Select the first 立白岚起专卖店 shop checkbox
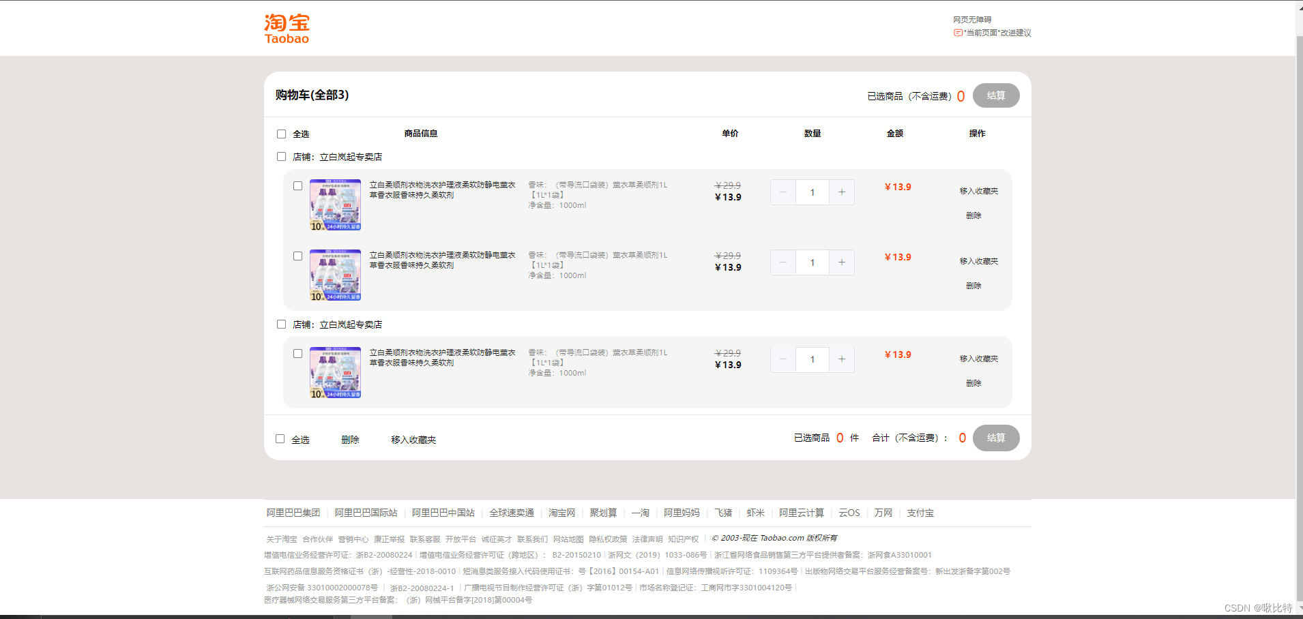 point(281,156)
